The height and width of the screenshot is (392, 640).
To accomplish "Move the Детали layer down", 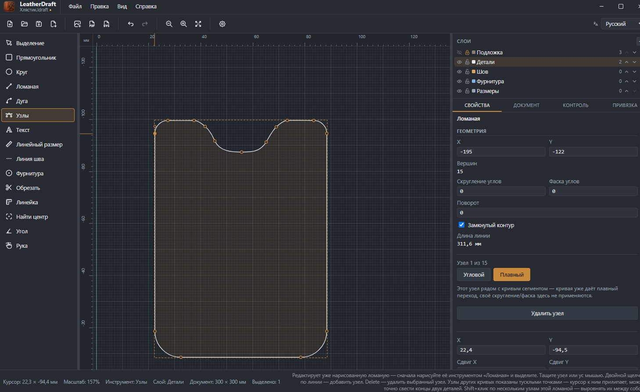I will (x=634, y=62).
